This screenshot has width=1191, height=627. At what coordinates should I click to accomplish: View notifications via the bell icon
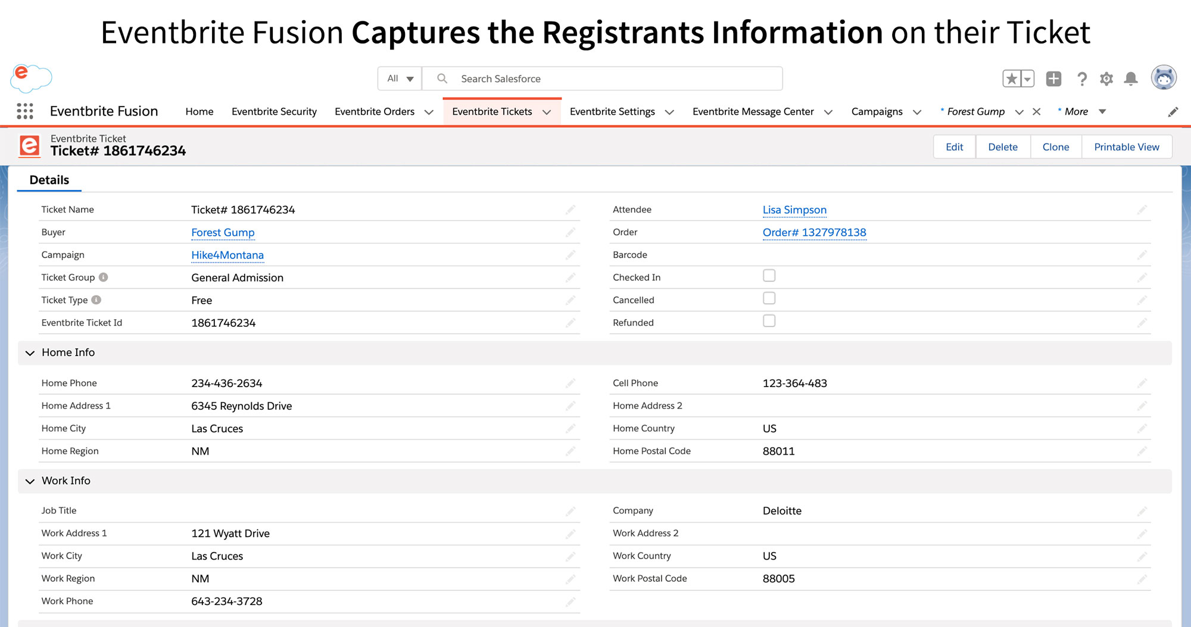(1131, 78)
